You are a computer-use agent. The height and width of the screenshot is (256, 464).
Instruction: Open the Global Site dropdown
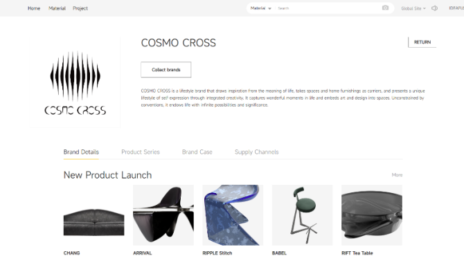(x=413, y=8)
